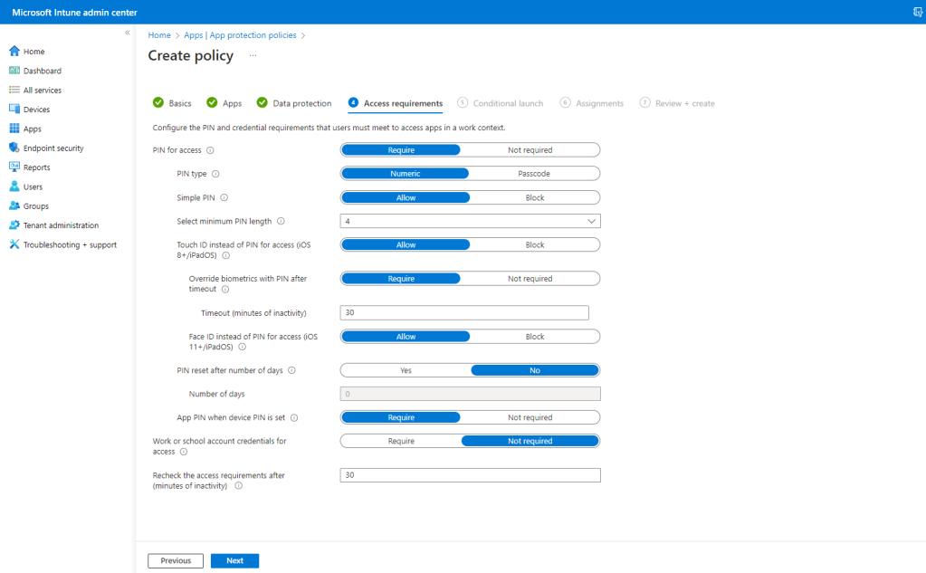Image resolution: width=926 pixels, height=573 pixels.
Task: Collapse the left navigation pane chevron
Action: tap(128, 33)
